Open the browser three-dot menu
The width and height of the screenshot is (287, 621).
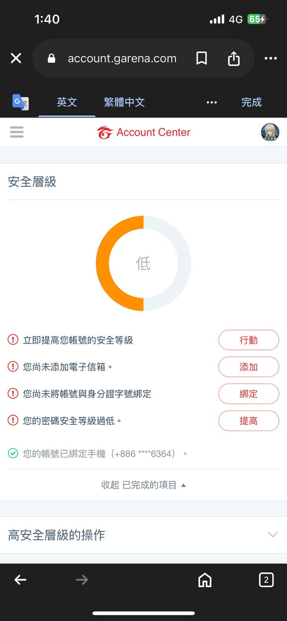(271, 58)
